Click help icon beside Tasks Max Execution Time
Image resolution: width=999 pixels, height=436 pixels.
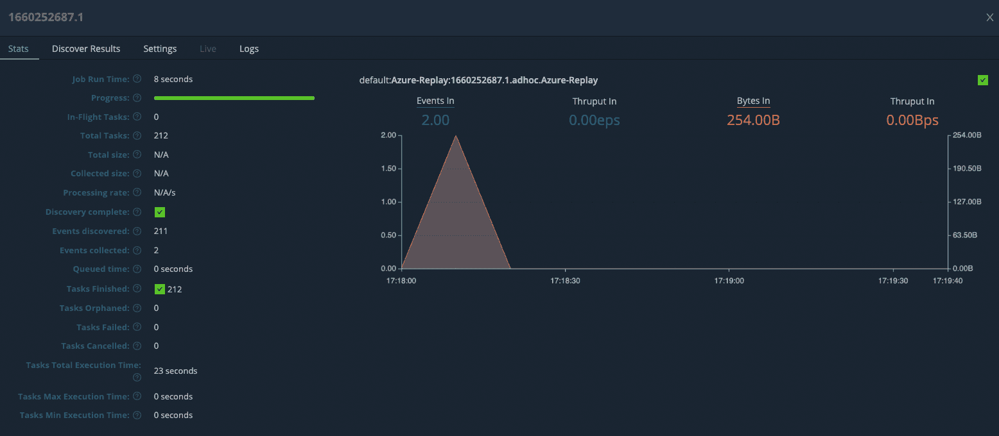pos(137,397)
